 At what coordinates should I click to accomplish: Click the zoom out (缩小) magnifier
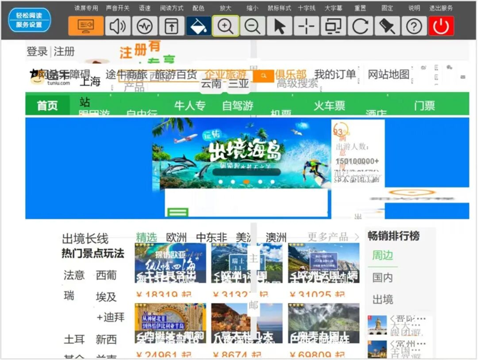coord(252,26)
